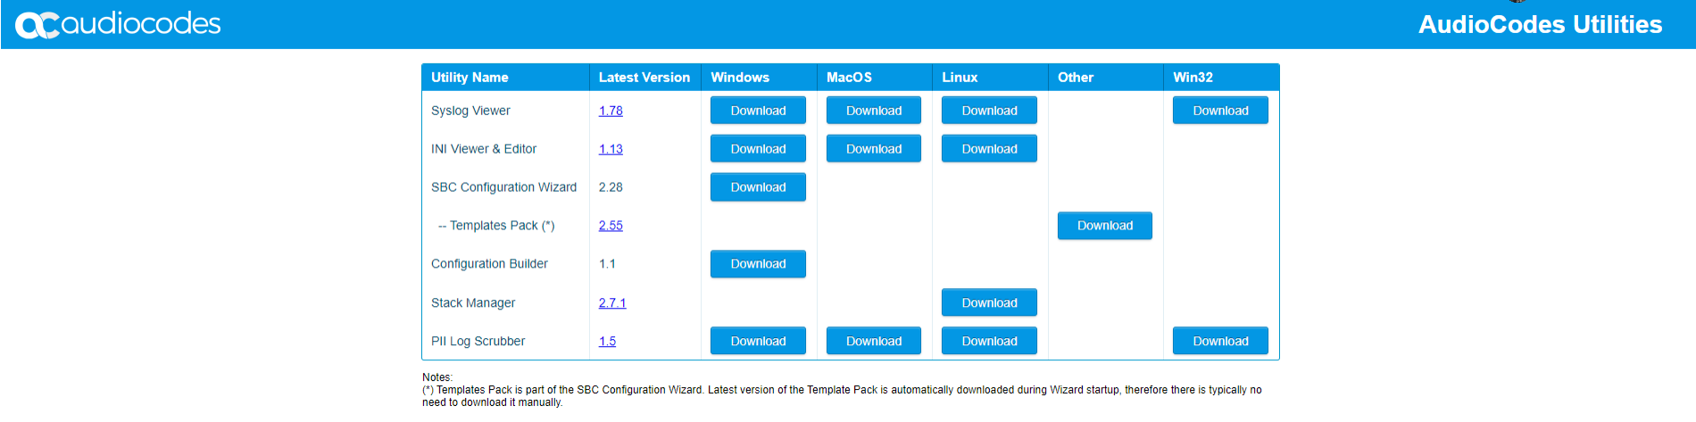
Task: Download Syslog Viewer for Win32
Action: click(1220, 111)
